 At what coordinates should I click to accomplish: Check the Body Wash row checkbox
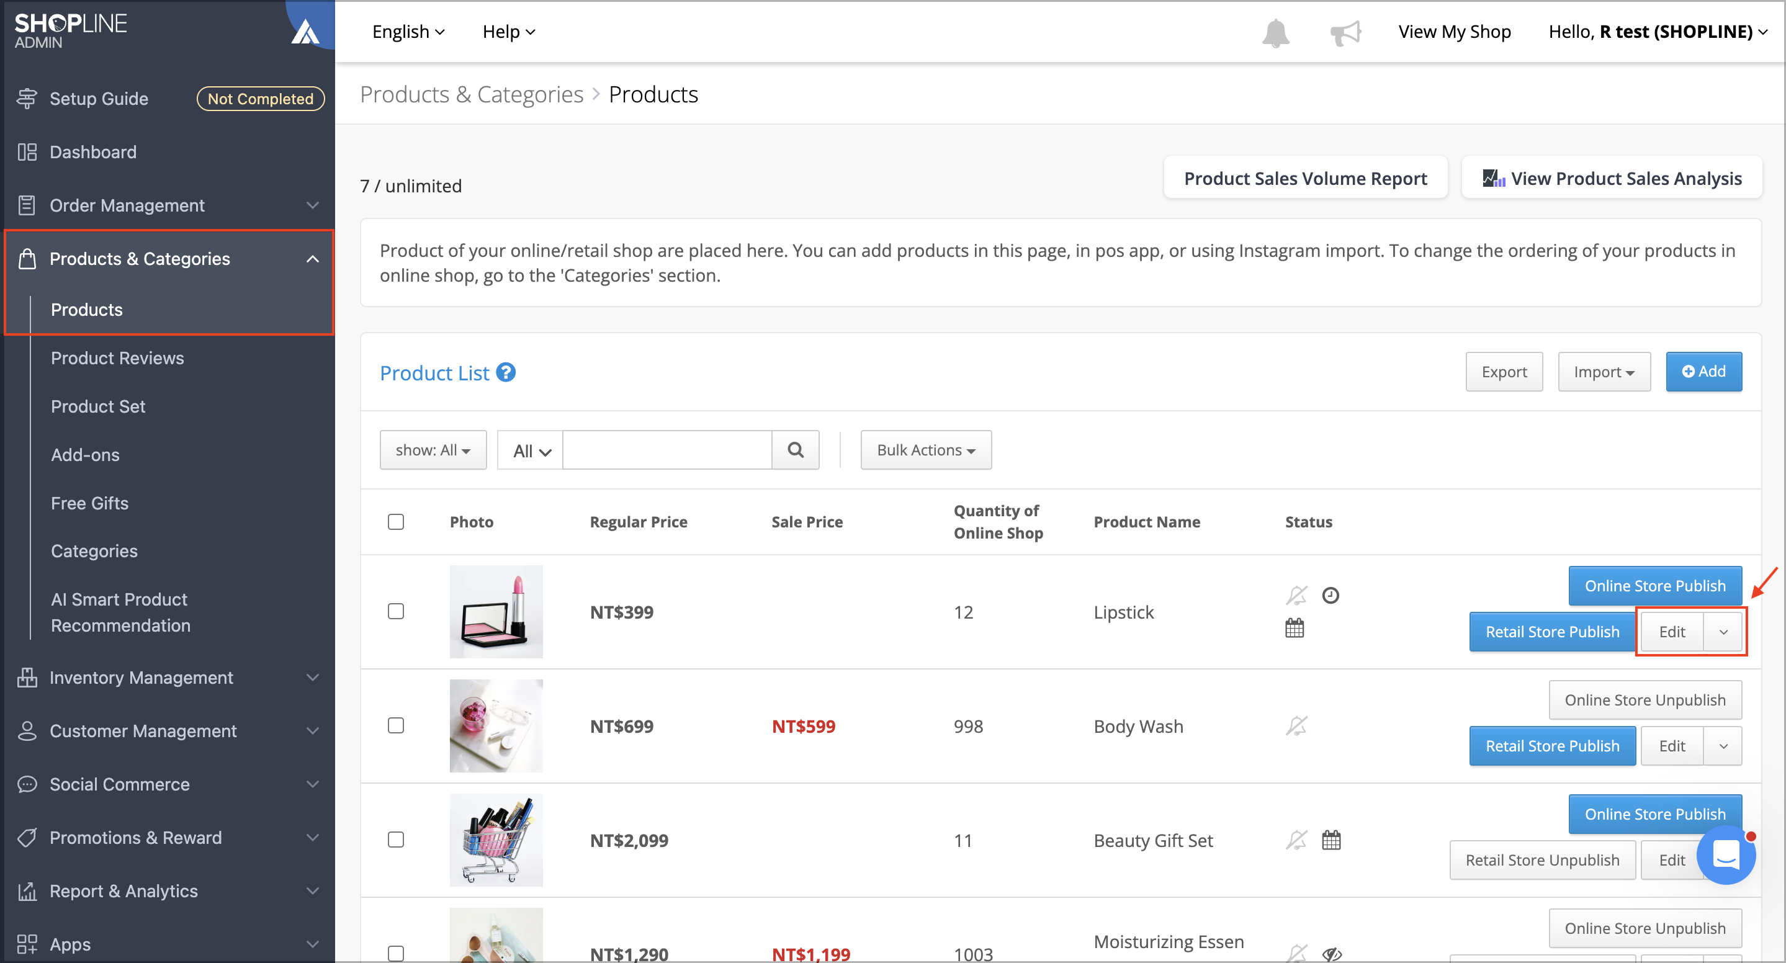pos(396,725)
